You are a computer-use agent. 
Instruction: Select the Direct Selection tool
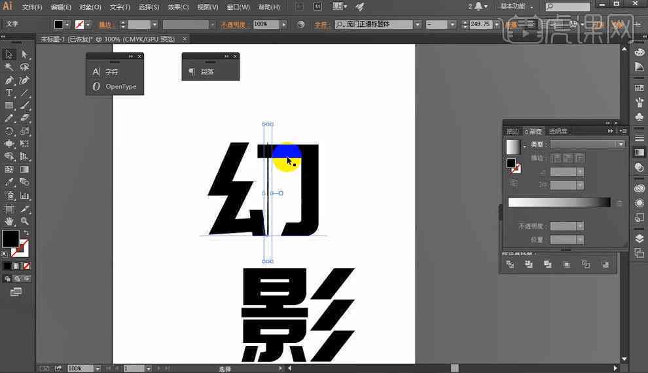click(24, 54)
